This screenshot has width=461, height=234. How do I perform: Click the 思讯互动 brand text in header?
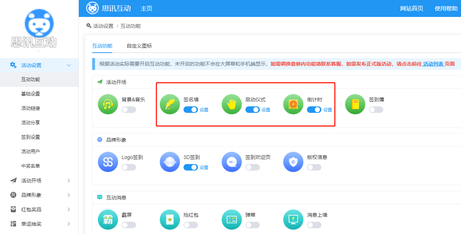[x=116, y=8]
